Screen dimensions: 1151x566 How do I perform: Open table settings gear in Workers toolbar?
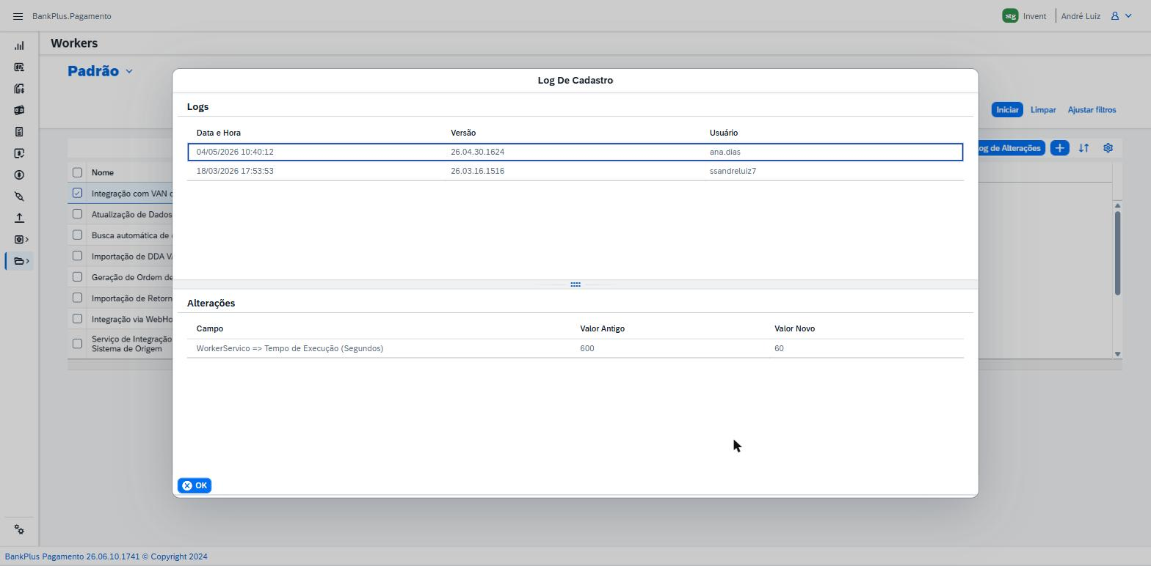[x=1108, y=148]
